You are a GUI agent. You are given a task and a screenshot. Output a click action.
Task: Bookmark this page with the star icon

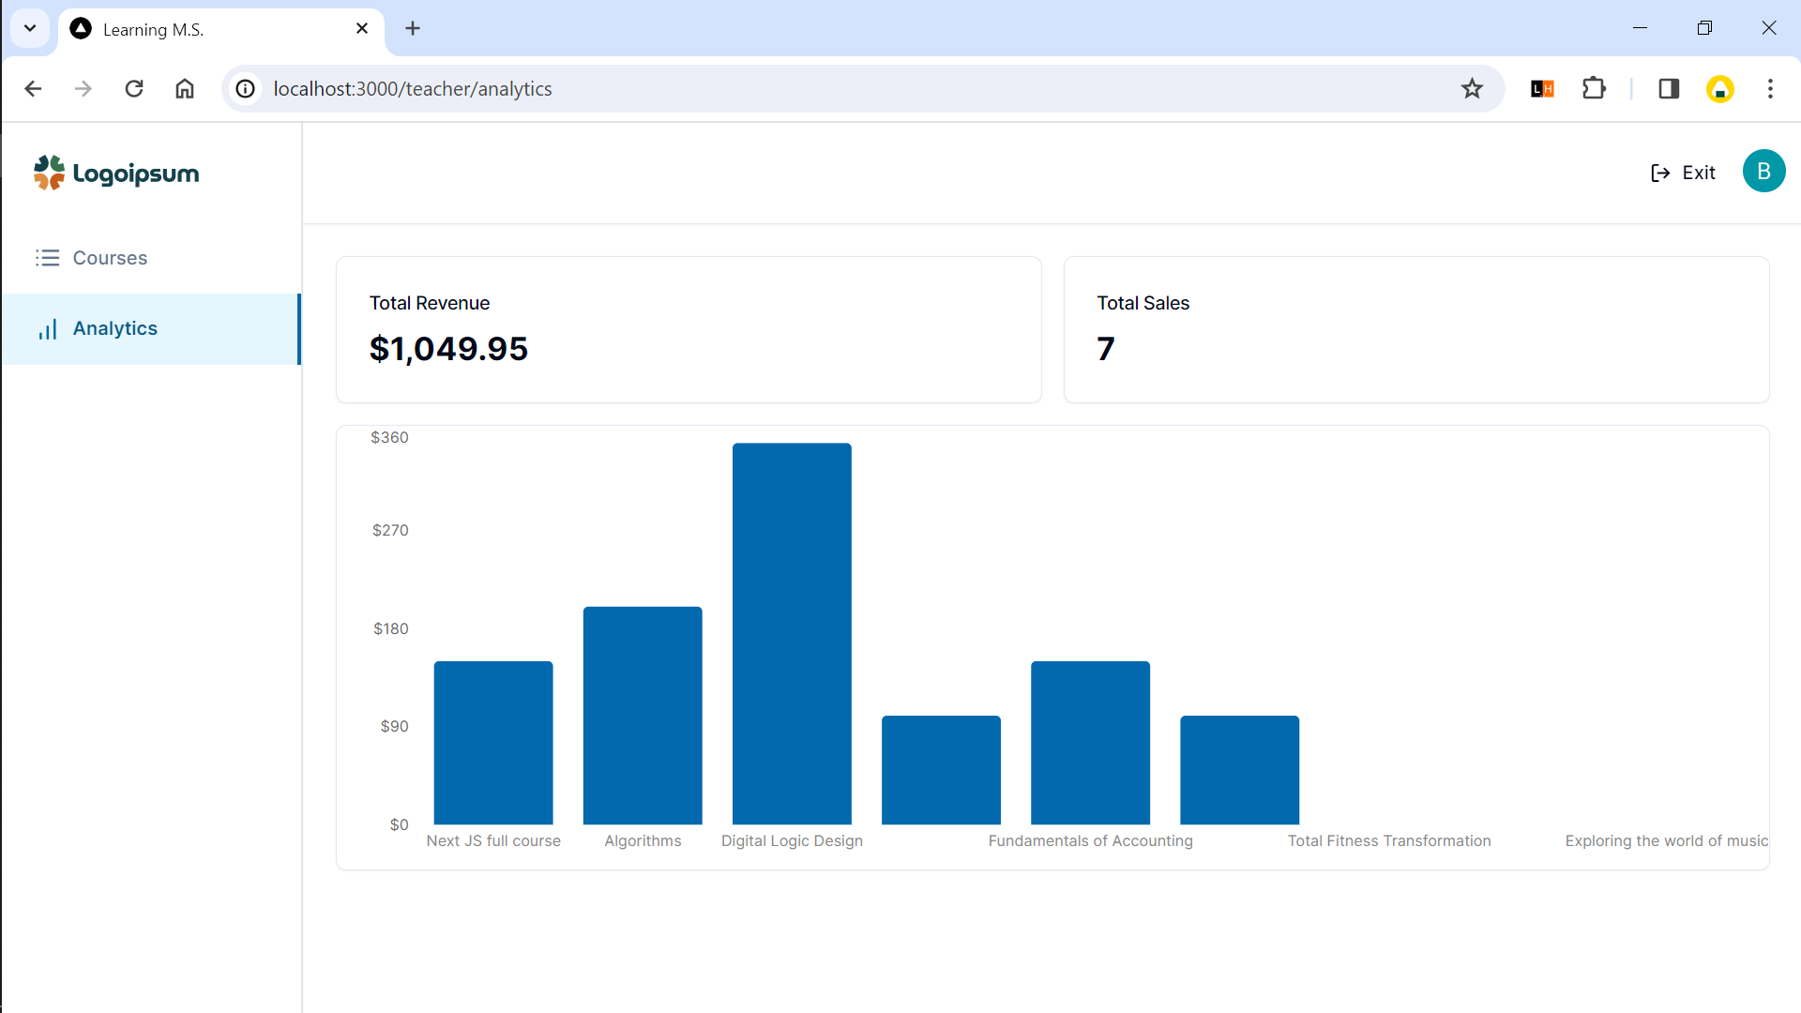click(1472, 88)
